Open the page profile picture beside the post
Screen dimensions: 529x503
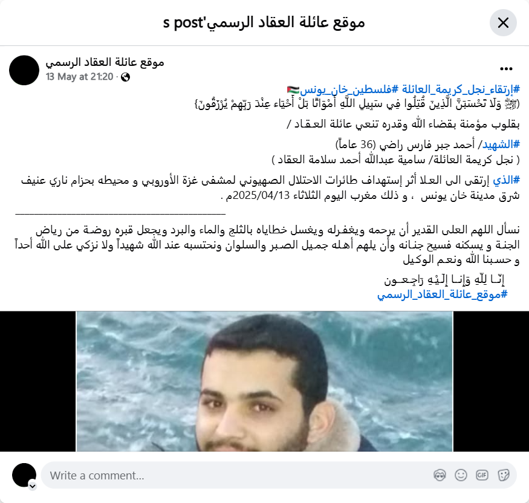(24, 70)
